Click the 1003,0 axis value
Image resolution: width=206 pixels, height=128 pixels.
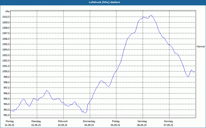pos(6,55)
